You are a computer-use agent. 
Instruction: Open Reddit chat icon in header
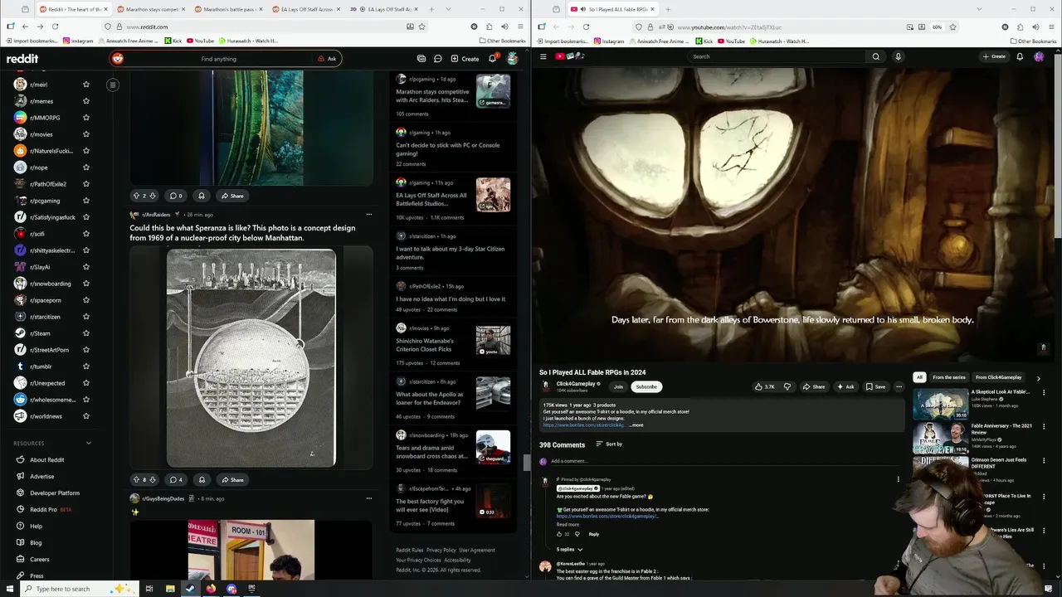438,59
